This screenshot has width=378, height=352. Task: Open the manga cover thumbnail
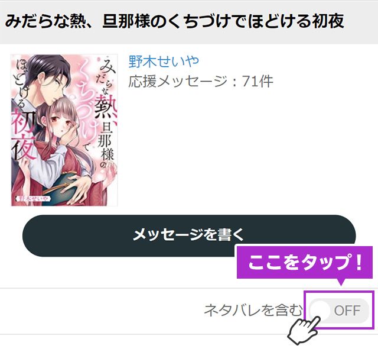point(64,130)
